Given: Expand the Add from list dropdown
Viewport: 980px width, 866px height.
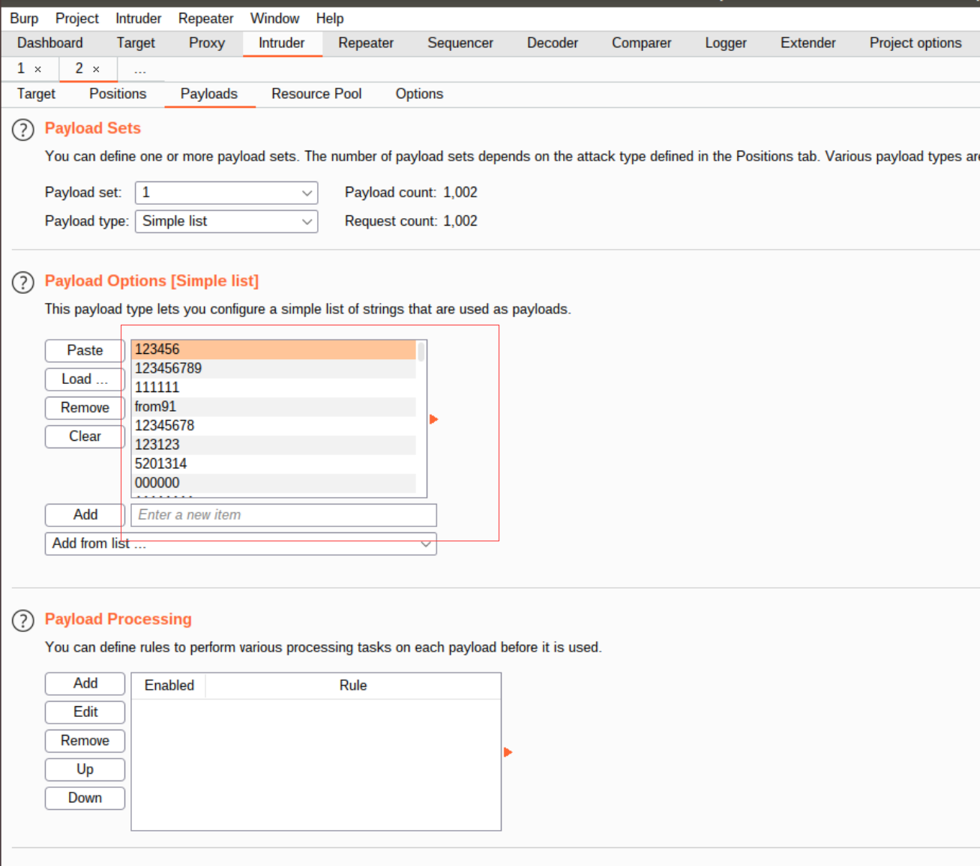Looking at the screenshot, I should tap(241, 544).
